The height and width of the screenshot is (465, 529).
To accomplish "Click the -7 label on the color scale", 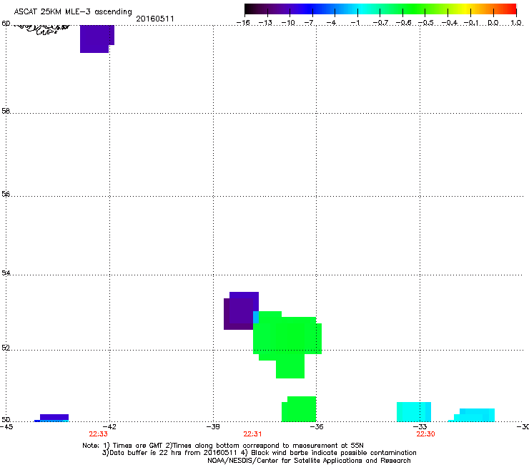I will [x=310, y=23].
